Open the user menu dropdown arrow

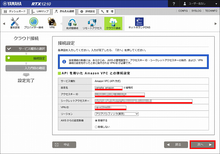tap(216, 4)
